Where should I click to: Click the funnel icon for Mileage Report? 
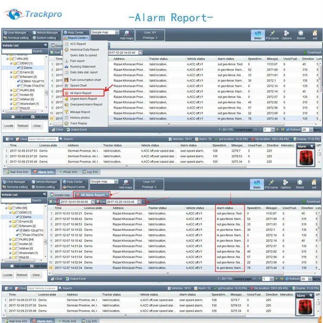coord(66,112)
